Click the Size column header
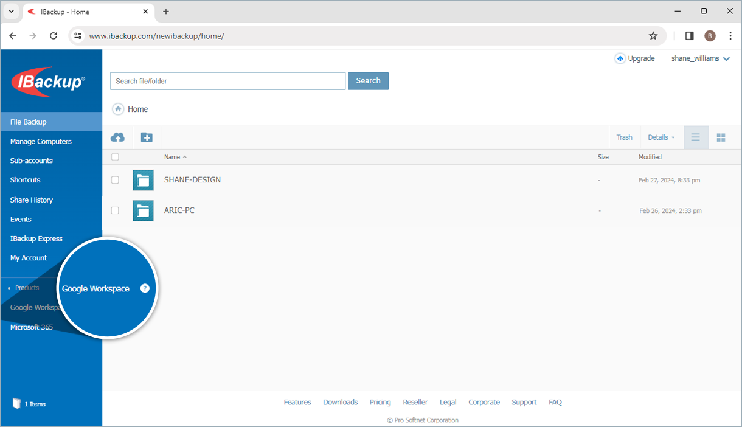The width and height of the screenshot is (742, 427). click(603, 157)
